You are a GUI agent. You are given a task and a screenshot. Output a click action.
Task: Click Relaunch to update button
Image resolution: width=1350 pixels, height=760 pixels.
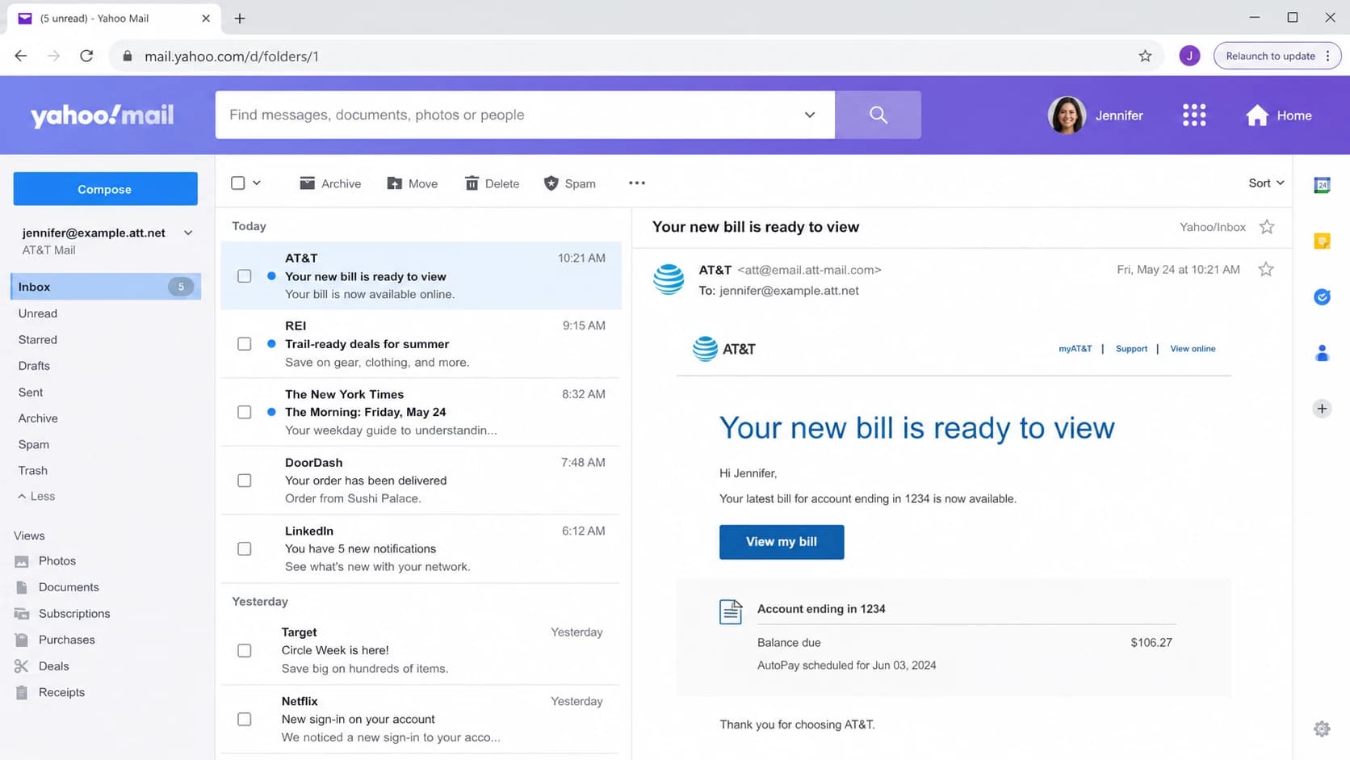1277,56
